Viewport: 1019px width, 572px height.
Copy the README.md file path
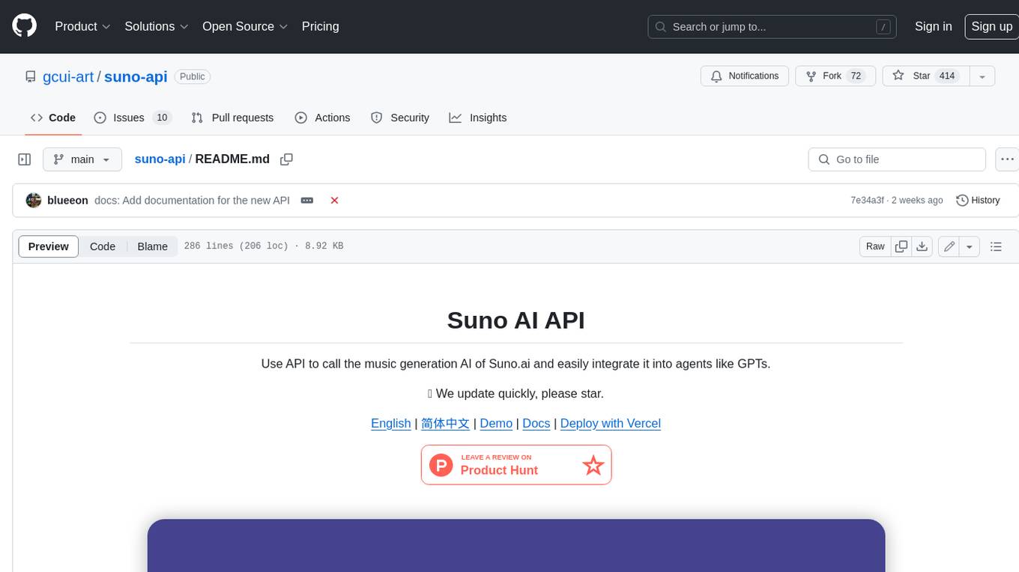click(286, 159)
